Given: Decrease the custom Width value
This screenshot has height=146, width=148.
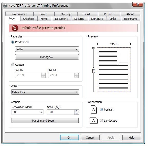Looking at the screenshot, I should click(x=43, y=76).
